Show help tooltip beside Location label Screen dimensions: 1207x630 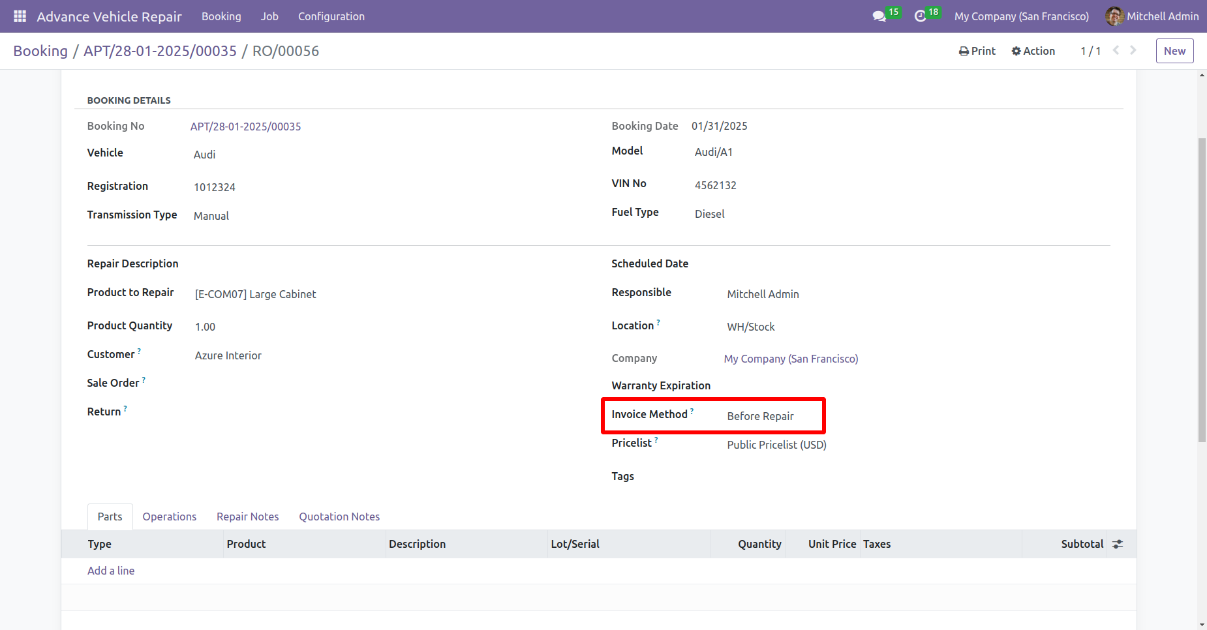658,322
